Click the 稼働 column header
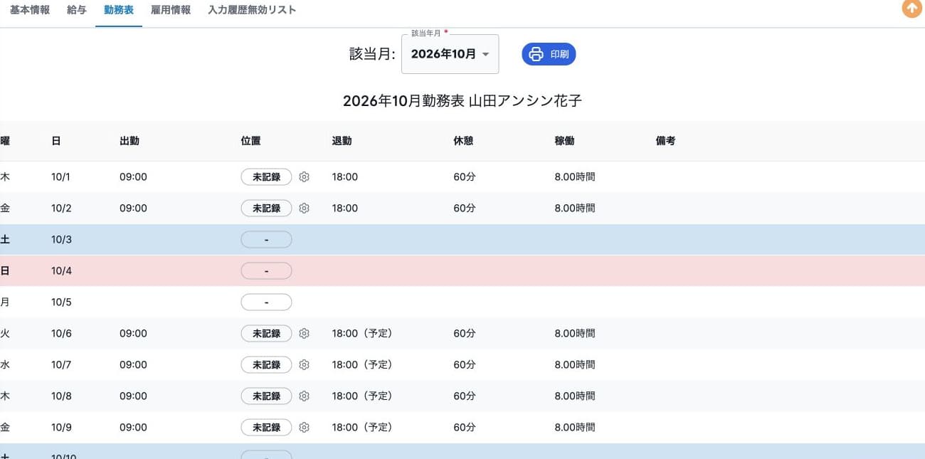Viewport: 925px width, 459px height. (564, 141)
